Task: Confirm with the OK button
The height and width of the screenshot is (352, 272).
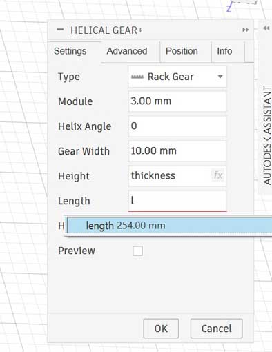Action: coord(161,329)
